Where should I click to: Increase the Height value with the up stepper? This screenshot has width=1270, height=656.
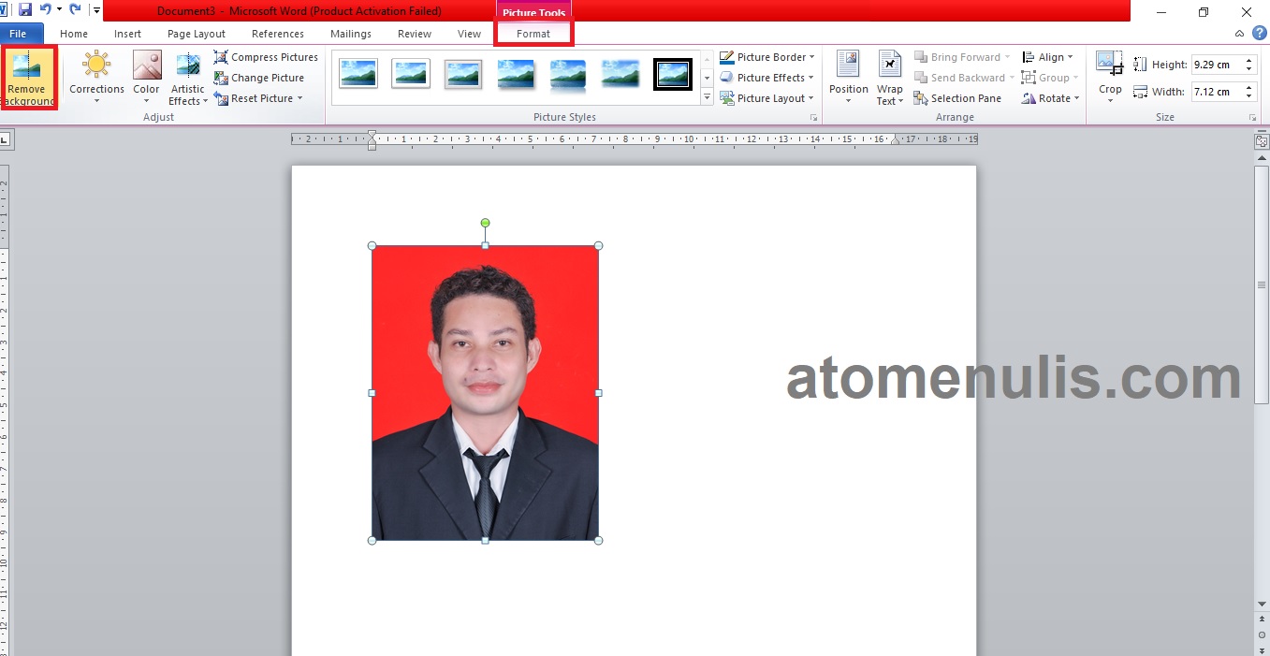tap(1248, 58)
